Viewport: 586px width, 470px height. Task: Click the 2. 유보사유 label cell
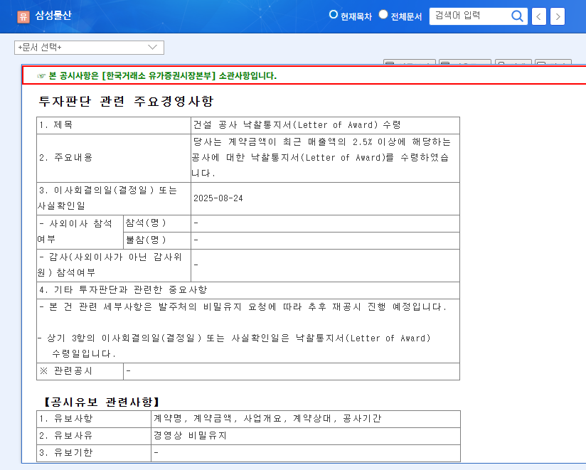point(94,436)
